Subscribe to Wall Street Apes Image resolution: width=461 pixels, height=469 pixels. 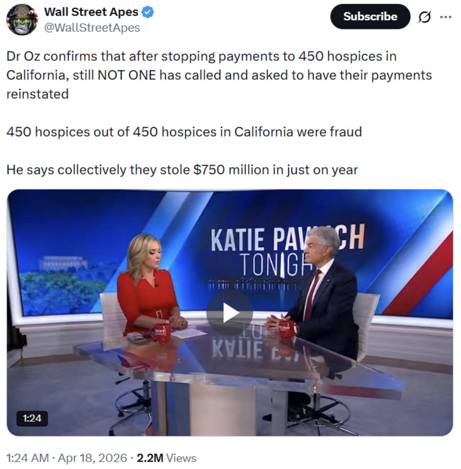[x=370, y=16]
